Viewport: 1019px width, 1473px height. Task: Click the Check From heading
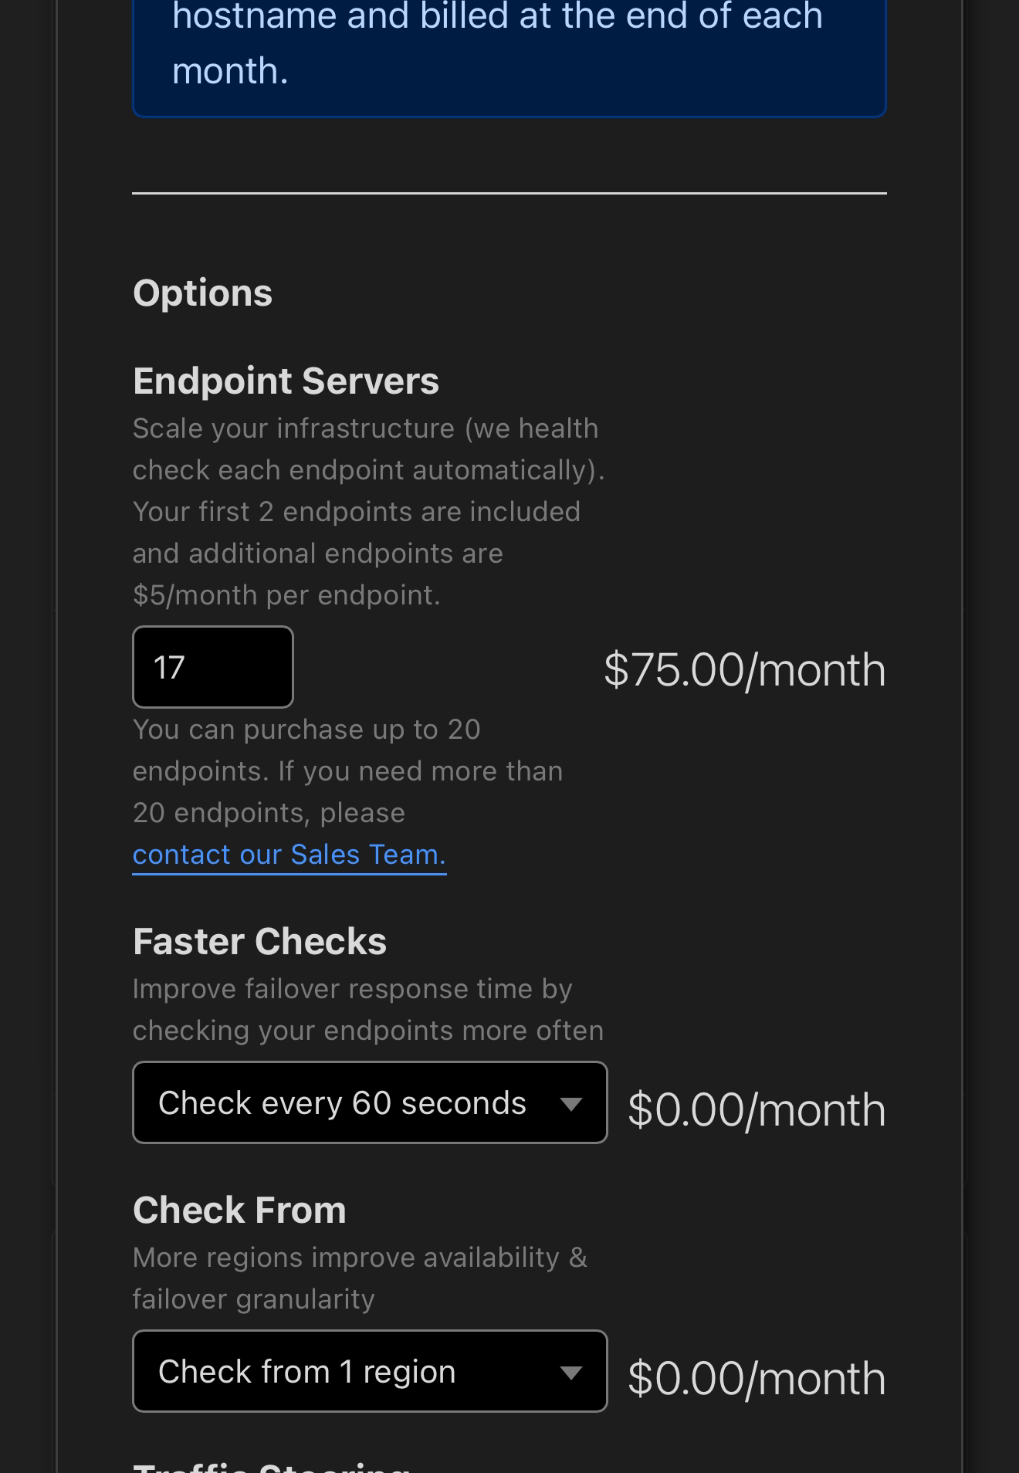239,1211
